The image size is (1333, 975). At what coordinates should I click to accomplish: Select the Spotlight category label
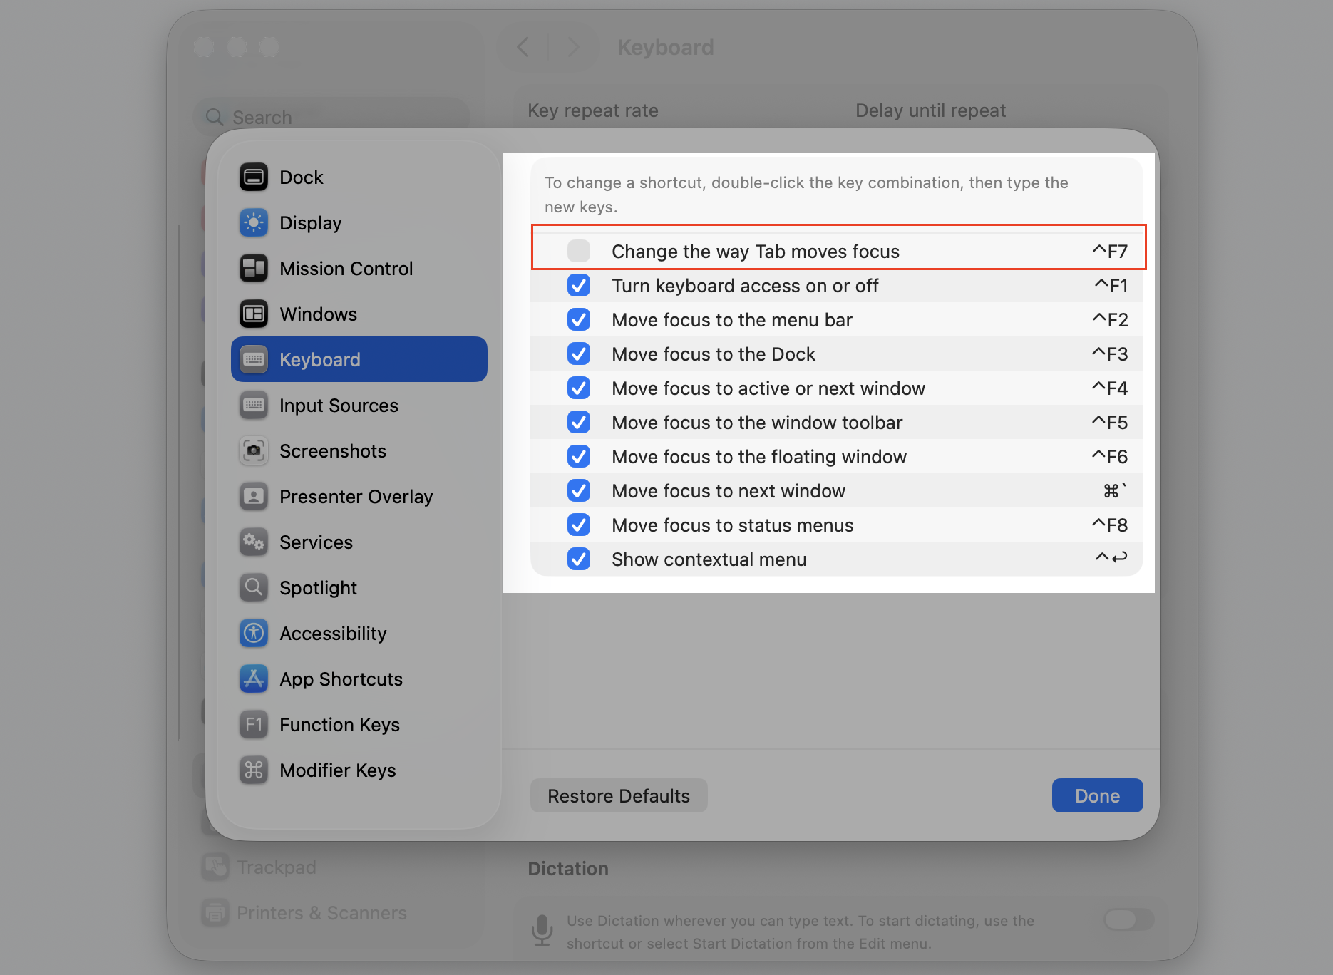319,588
